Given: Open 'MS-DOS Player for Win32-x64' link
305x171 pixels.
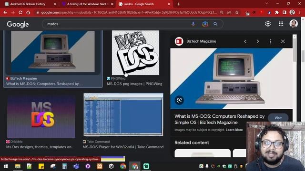Looking at the screenshot, I should 123,147.
